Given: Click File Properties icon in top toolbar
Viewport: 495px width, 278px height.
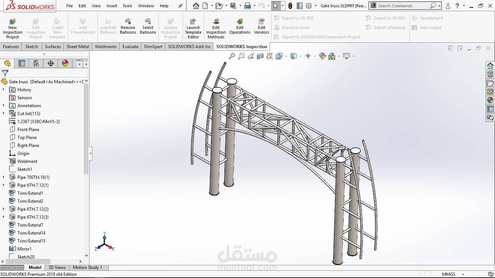Looking at the screenshot, I should pos(300,6).
